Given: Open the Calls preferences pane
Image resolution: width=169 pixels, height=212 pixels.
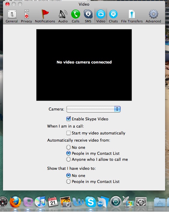Looking at the screenshot, I should (75, 16).
